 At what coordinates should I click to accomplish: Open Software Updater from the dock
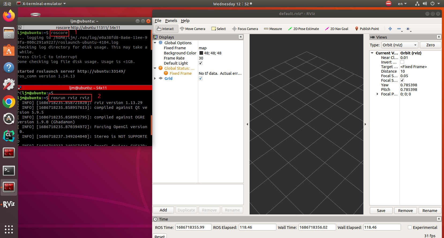pyautogui.click(x=9, y=119)
